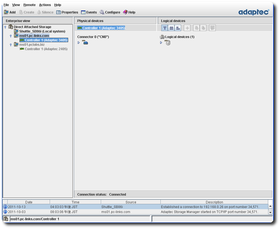Expand the SATA logical device entry
This screenshot has width=280, height=229.
pyautogui.click(x=161, y=43)
